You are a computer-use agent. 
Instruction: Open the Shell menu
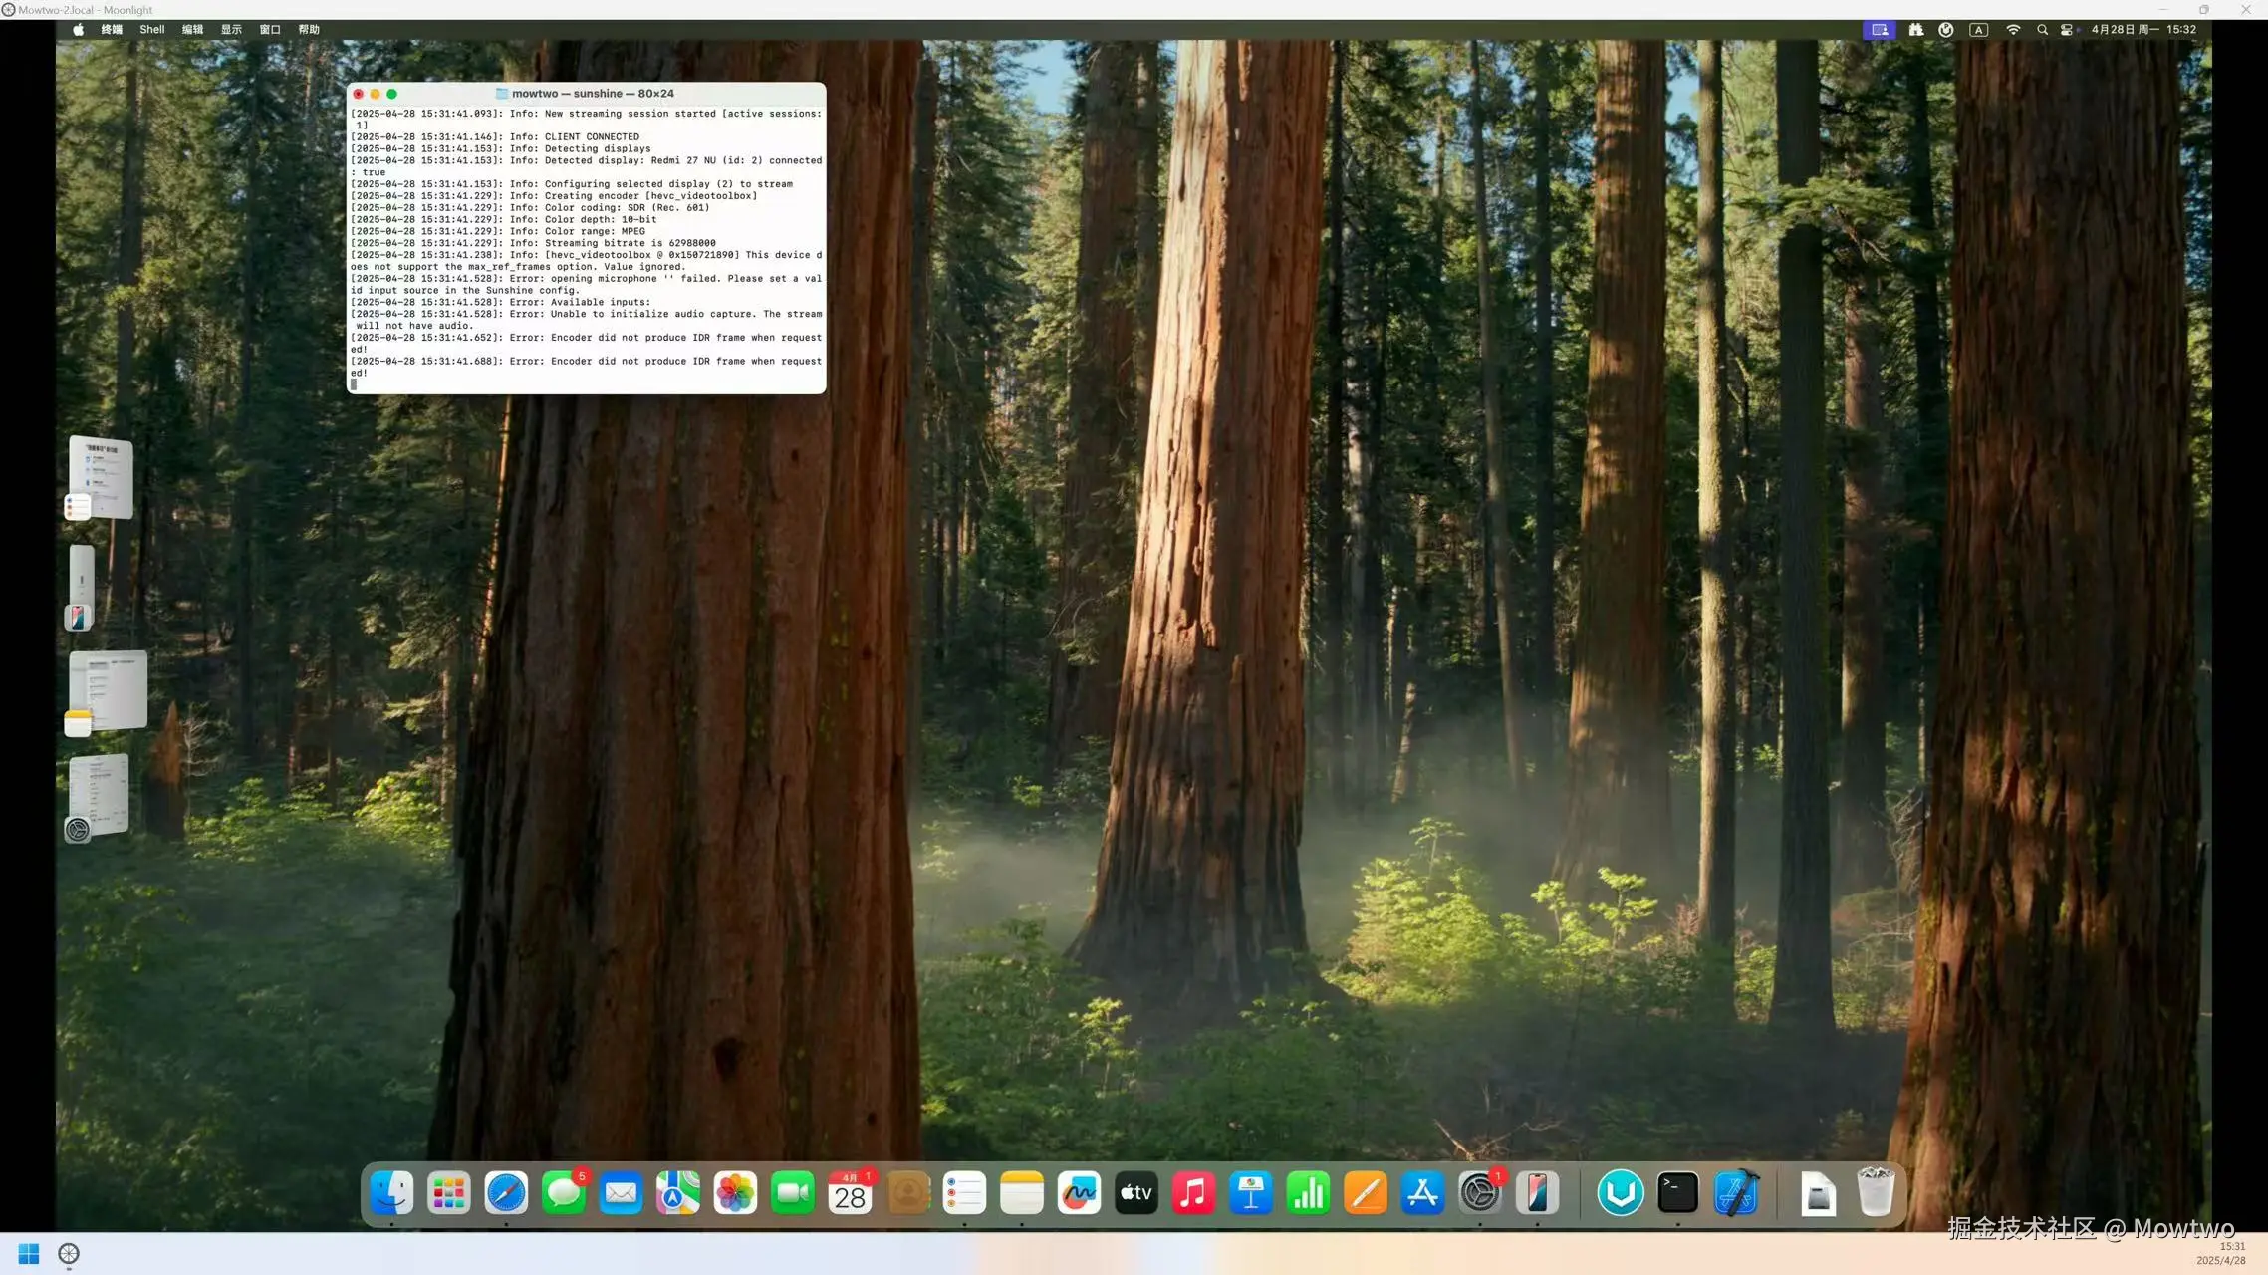(x=152, y=30)
